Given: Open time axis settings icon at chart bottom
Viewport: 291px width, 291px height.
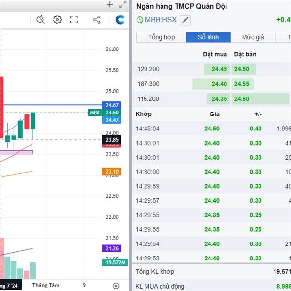Looking at the screenshot, I should coord(116,286).
